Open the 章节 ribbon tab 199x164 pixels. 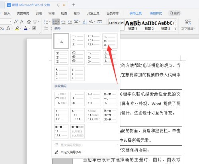pyautogui.click(x=77, y=13)
